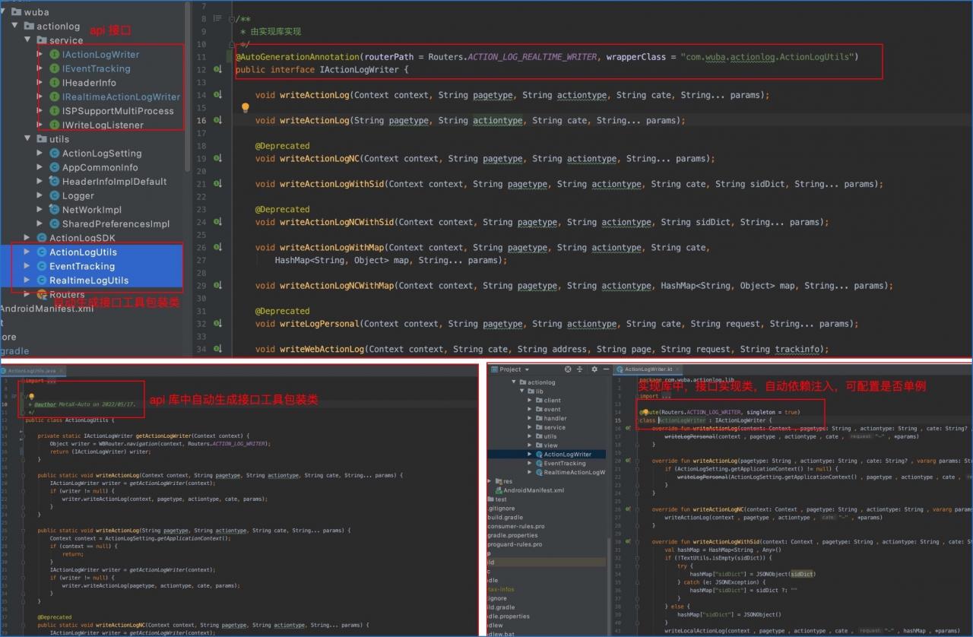Click the HeaderInfoImplDefault class icon
This screenshot has width=973, height=637.
coord(55,182)
